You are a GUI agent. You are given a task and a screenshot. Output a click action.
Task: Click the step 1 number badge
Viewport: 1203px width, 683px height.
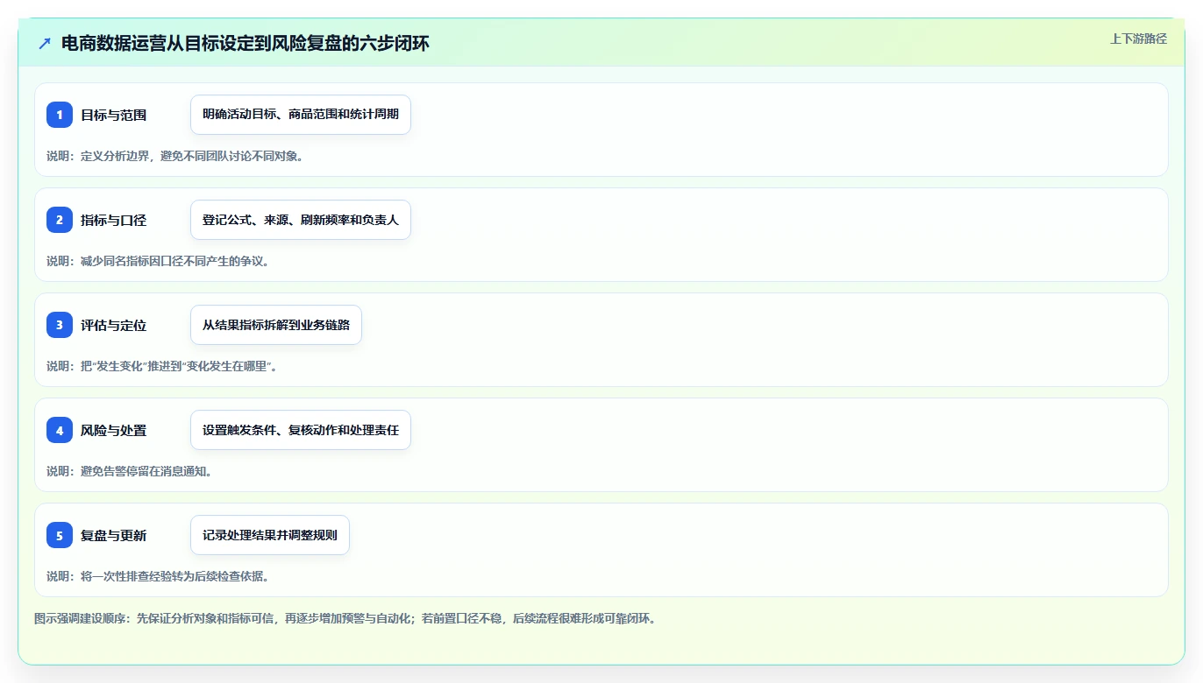tap(60, 115)
